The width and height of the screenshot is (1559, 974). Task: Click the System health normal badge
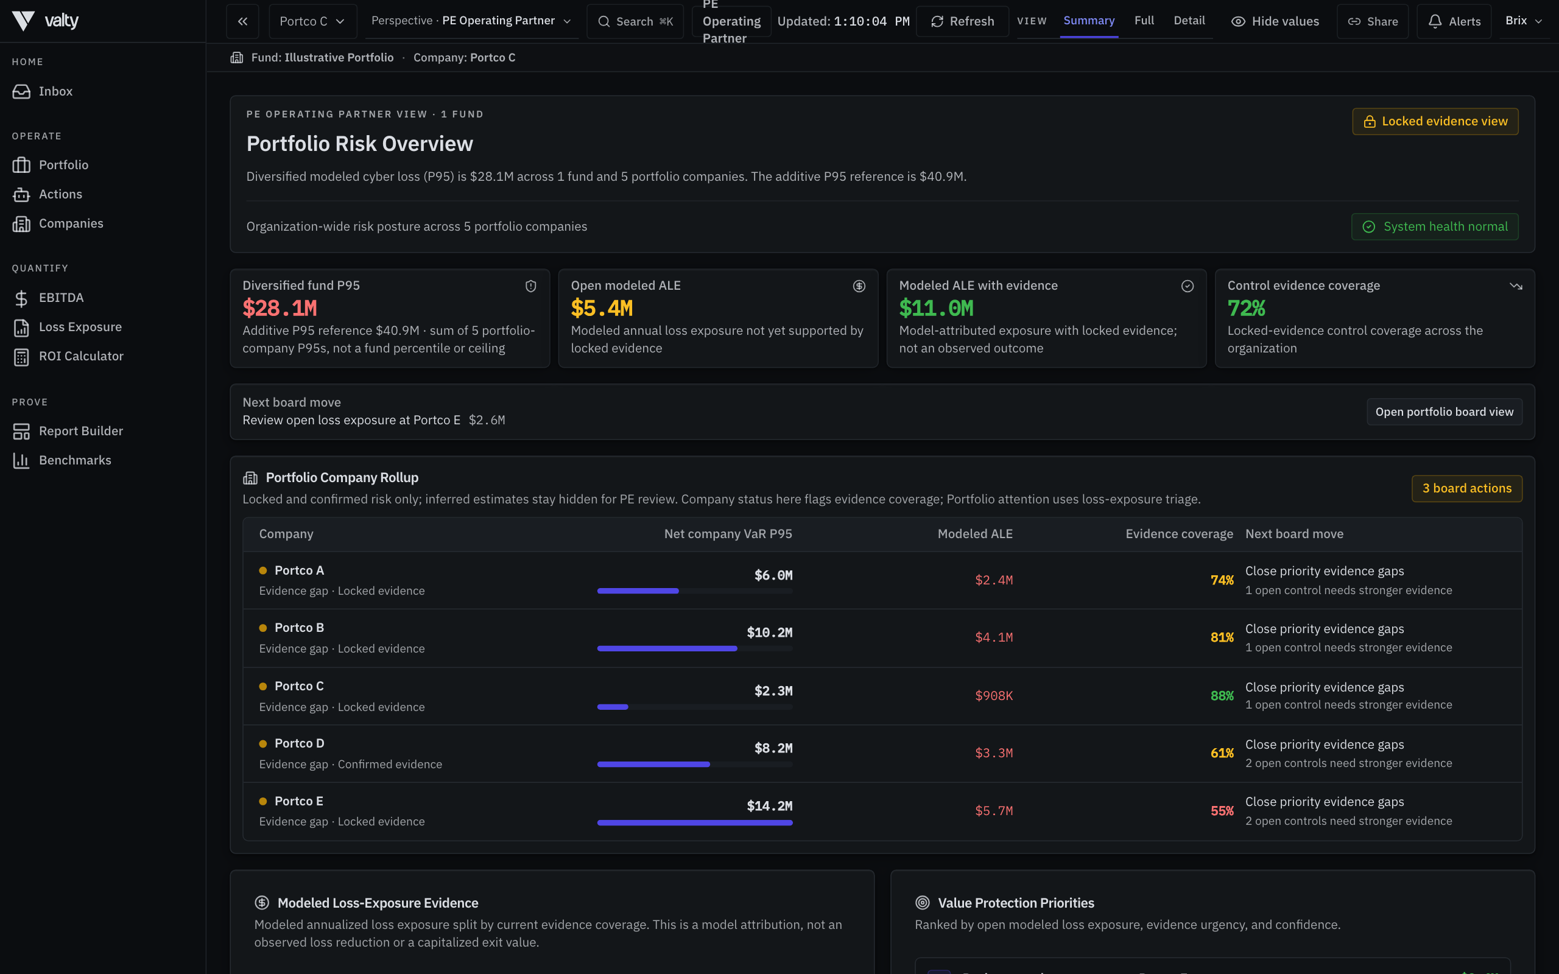[x=1435, y=226]
